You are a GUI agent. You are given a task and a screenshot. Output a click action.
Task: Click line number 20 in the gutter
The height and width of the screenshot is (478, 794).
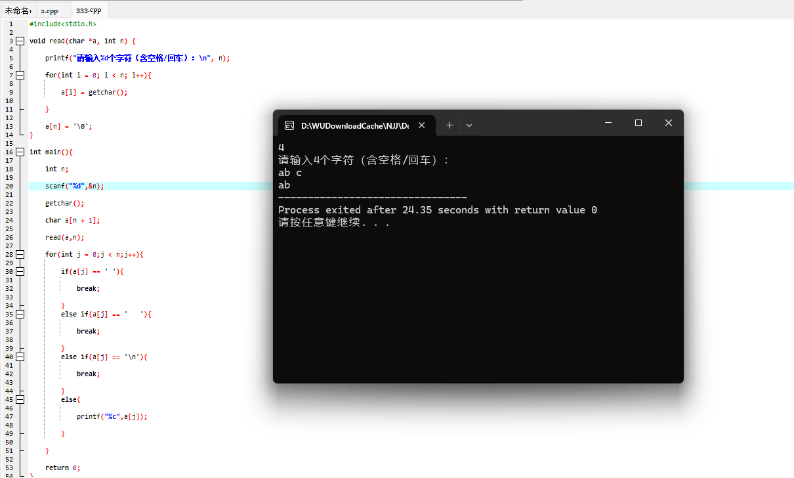click(9, 186)
